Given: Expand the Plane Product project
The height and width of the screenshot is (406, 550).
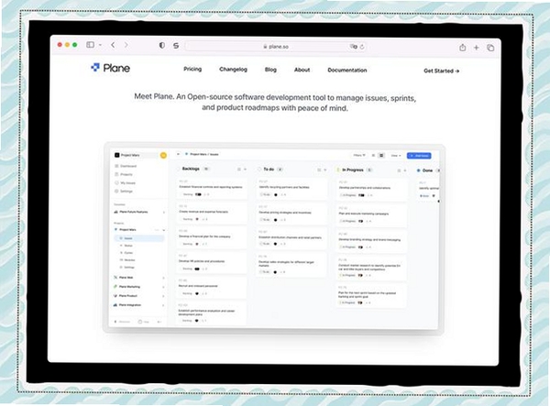Looking at the screenshot, I should (x=163, y=296).
